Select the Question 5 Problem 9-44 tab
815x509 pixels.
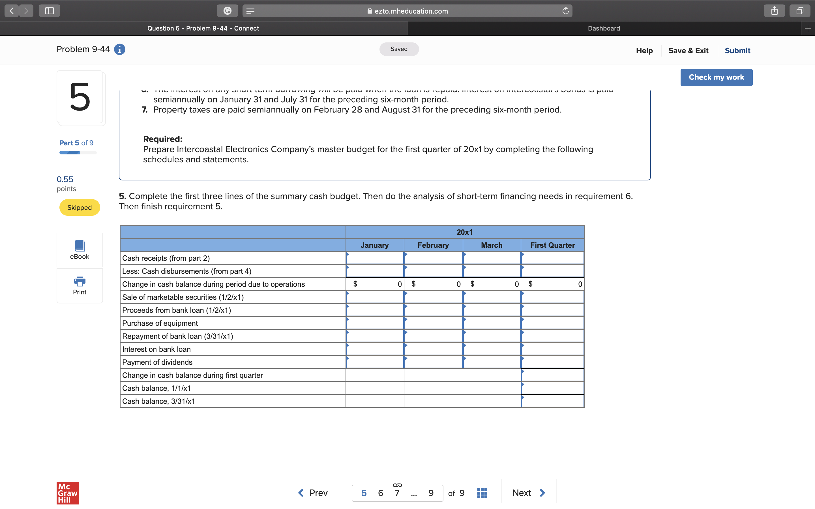click(x=203, y=28)
